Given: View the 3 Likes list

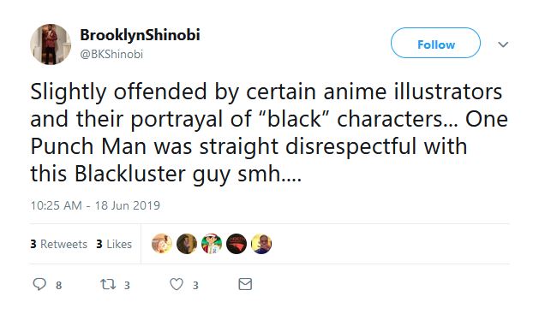Looking at the screenshot, I should (114, 244).
